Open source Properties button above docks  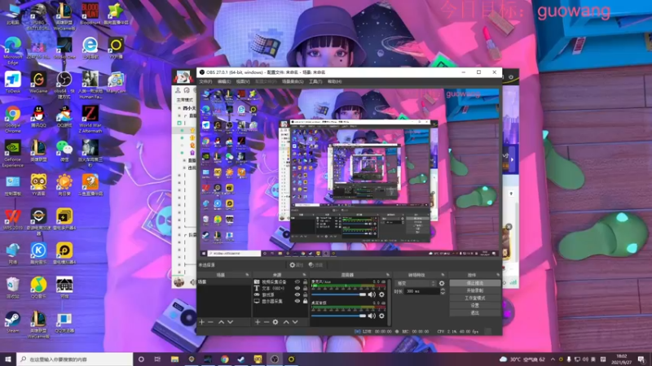coord(297,265)
